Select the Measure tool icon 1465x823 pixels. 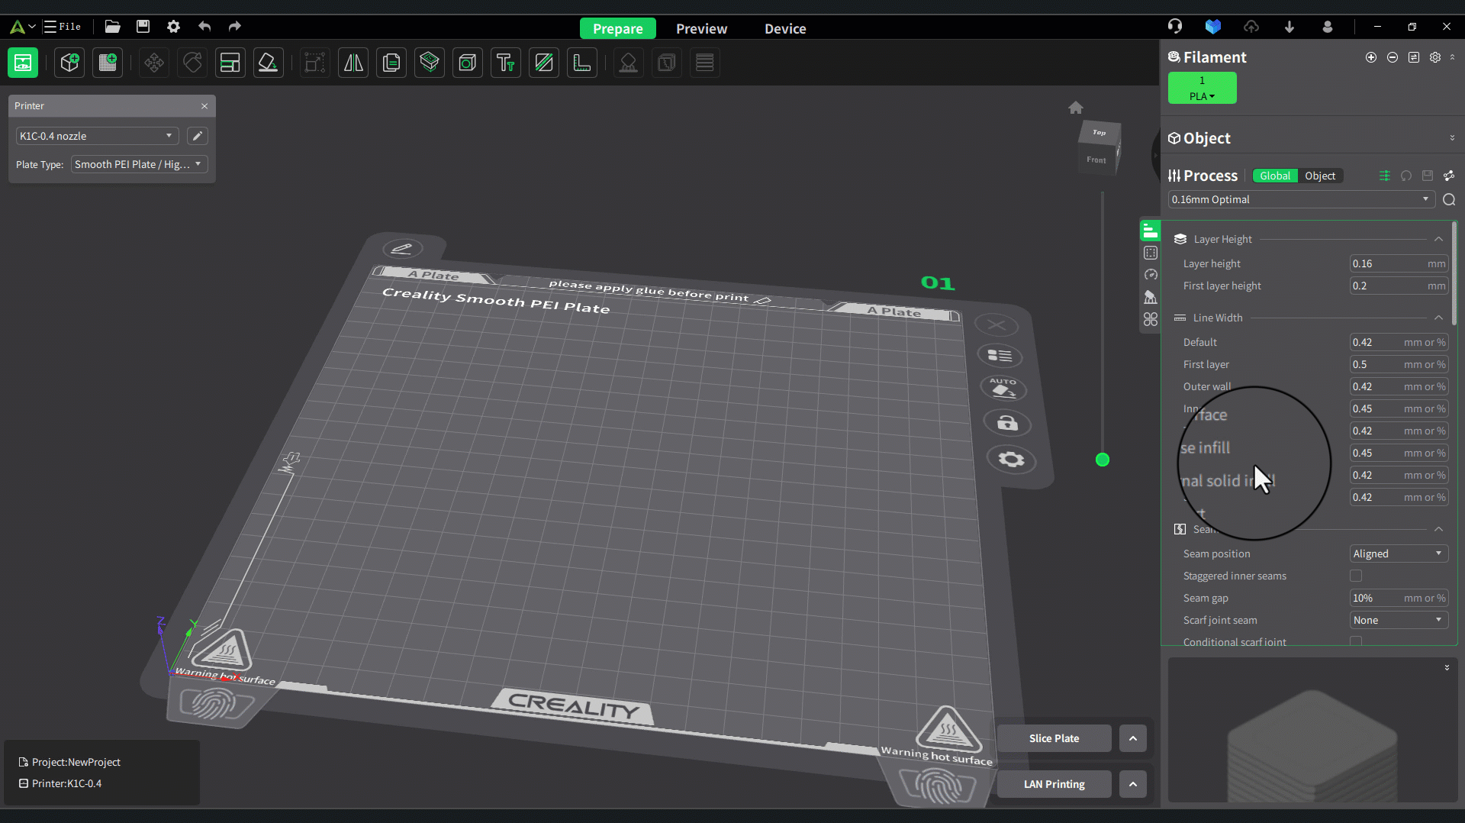tap(582, 63)
